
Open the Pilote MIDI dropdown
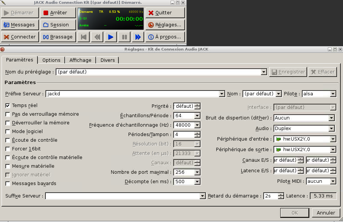[x=333, y=181]
